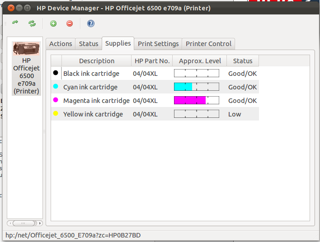Click the green arrow setup device icon
The image size is (320, 242).
coord(15,23)
